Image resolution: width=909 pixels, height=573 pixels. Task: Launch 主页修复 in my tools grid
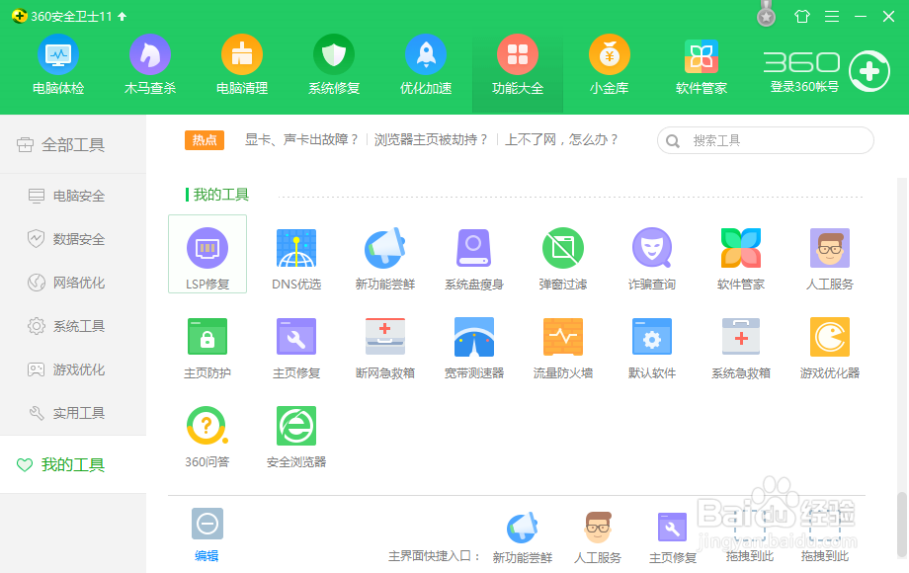[296, 348]
